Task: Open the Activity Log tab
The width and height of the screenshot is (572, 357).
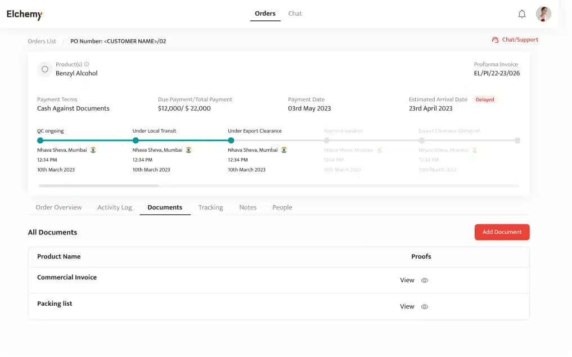Action: tap(114, 207)
